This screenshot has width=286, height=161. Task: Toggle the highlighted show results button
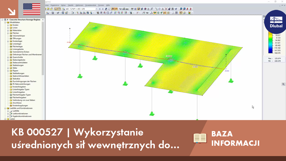[x=113, y=9]
